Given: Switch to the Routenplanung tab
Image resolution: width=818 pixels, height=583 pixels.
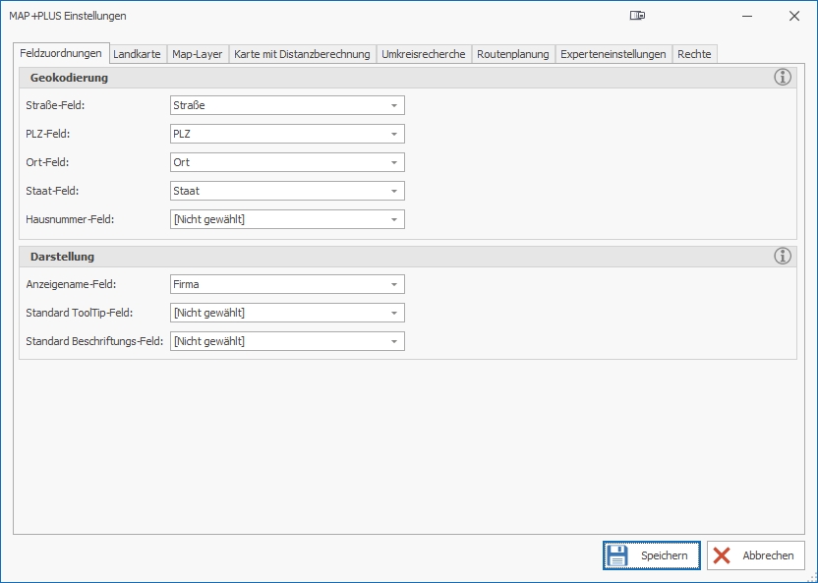Looking at the screenshot, I should coord(513,54).
